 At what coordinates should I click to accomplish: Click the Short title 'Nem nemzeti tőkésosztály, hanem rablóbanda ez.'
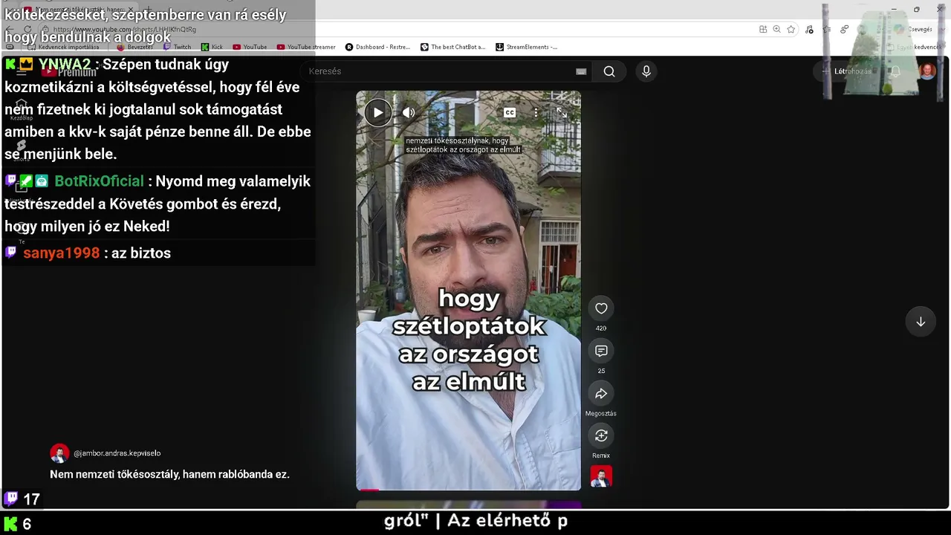[169, 474]
